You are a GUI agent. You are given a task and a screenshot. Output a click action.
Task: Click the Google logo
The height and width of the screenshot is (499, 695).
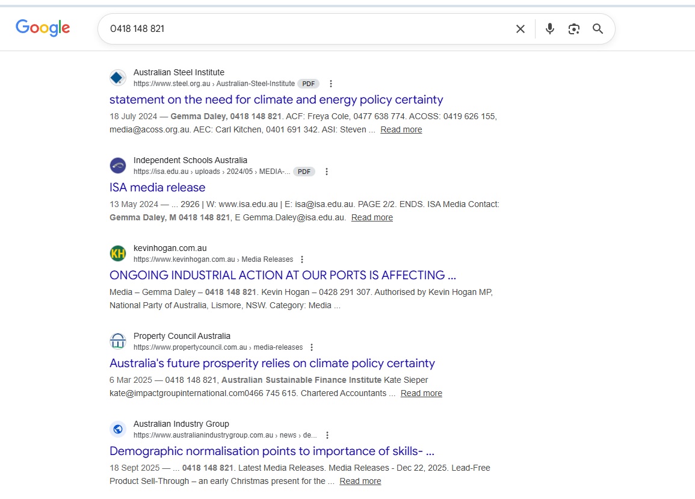coord(43,28)
